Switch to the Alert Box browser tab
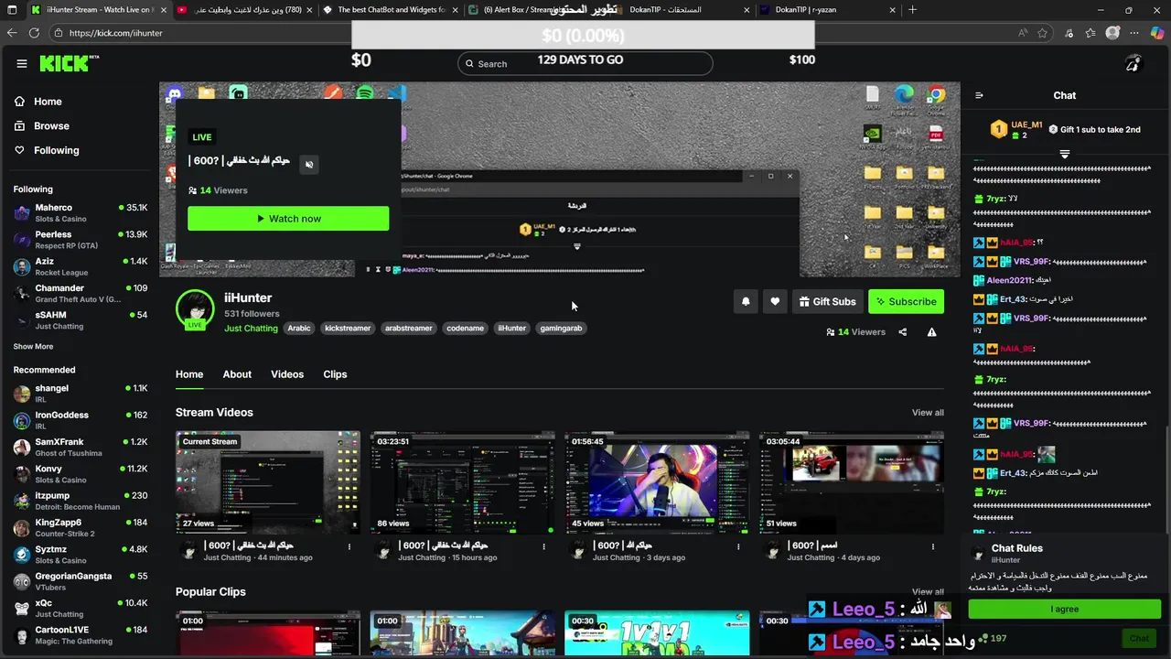This screenshot has height=659, width=1171. (535, 10)
